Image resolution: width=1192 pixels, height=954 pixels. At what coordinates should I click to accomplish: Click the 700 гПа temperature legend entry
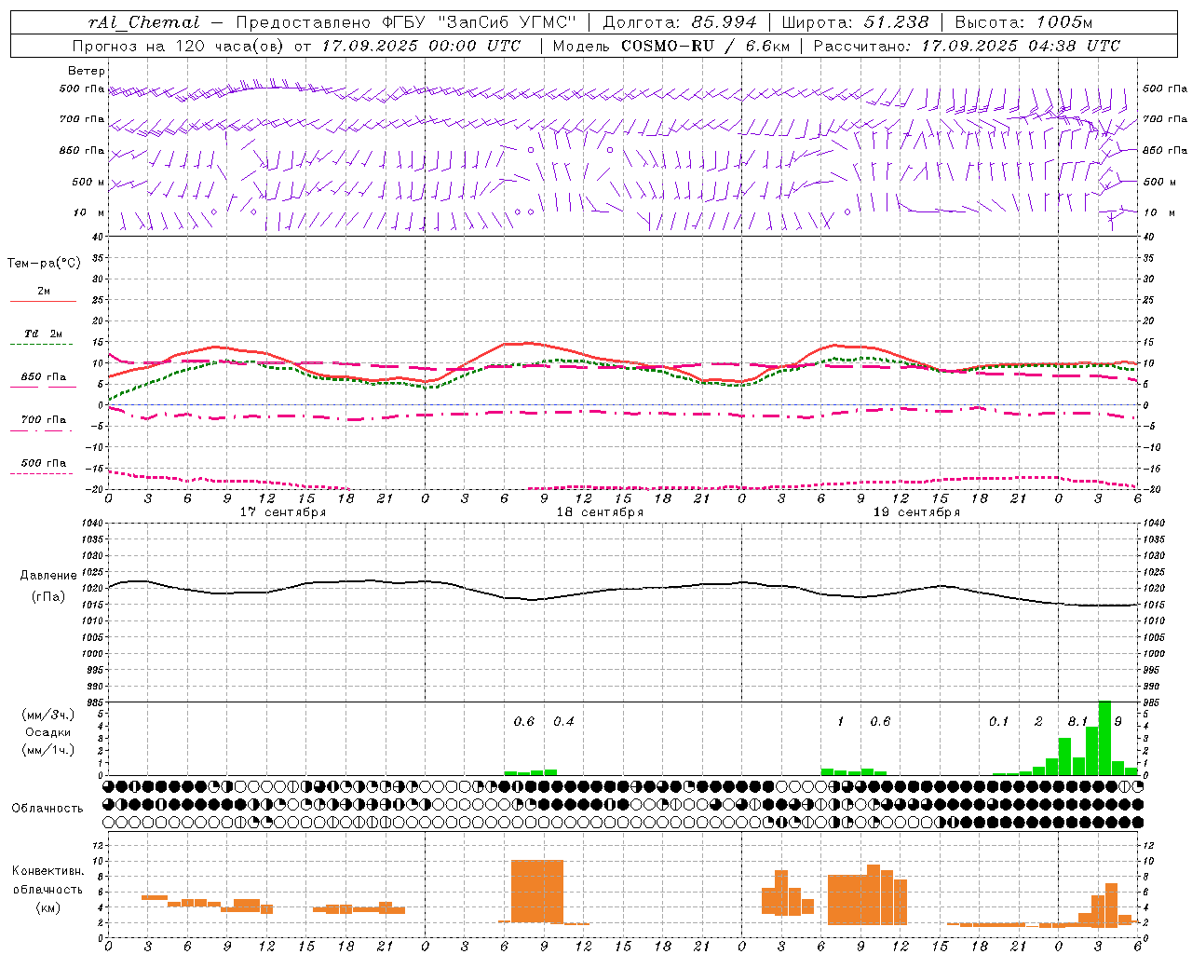(x=43, y=420)
